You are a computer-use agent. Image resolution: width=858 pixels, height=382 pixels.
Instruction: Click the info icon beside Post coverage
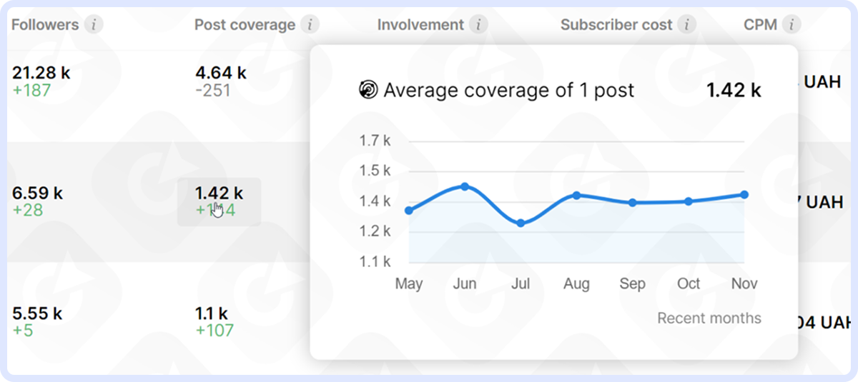coord(309,25)
